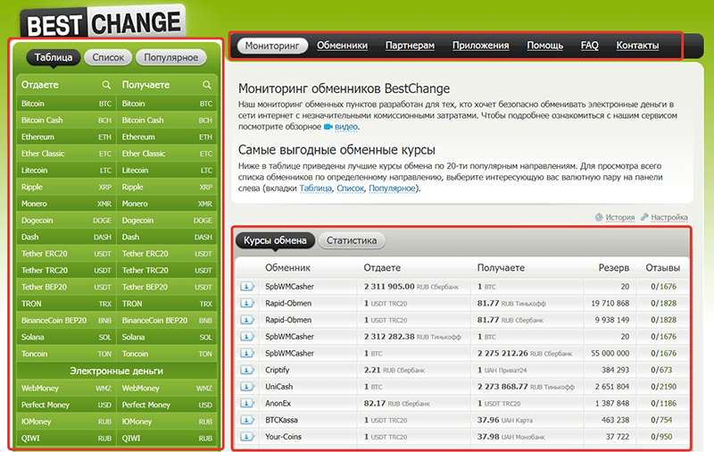714x452 pixels.
Task: Click the BestChange logo
Action: (x=104, y=22)
